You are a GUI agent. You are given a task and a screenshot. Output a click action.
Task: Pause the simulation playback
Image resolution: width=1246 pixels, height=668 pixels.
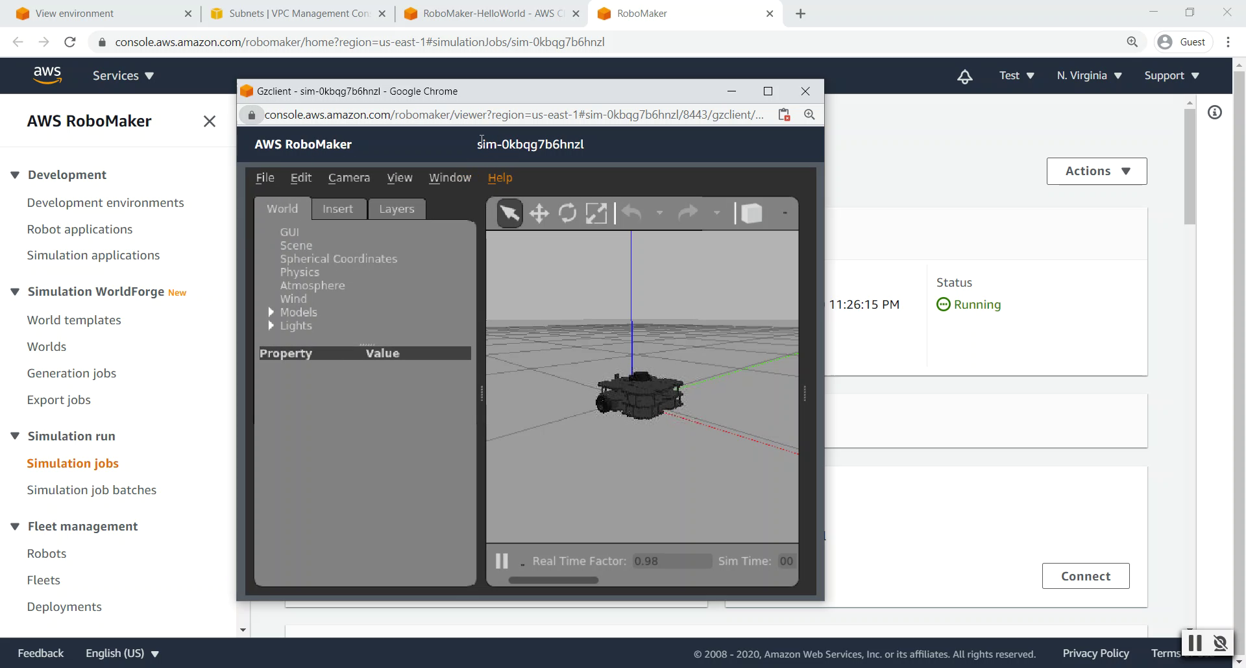[x=502, y=561]
